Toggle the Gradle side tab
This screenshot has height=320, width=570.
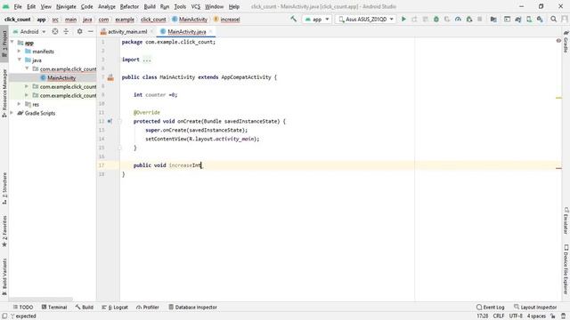click(x=566, y=42)
